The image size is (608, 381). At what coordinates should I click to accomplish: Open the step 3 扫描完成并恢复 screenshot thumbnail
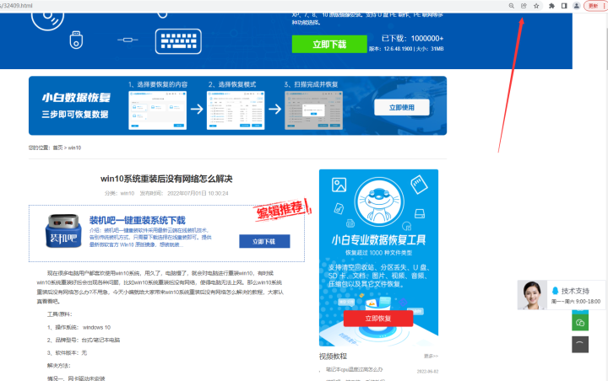click(x=313, y=110)
